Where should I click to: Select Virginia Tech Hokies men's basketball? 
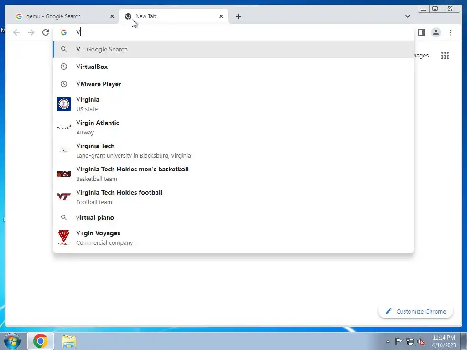click(x=233, y=174)
